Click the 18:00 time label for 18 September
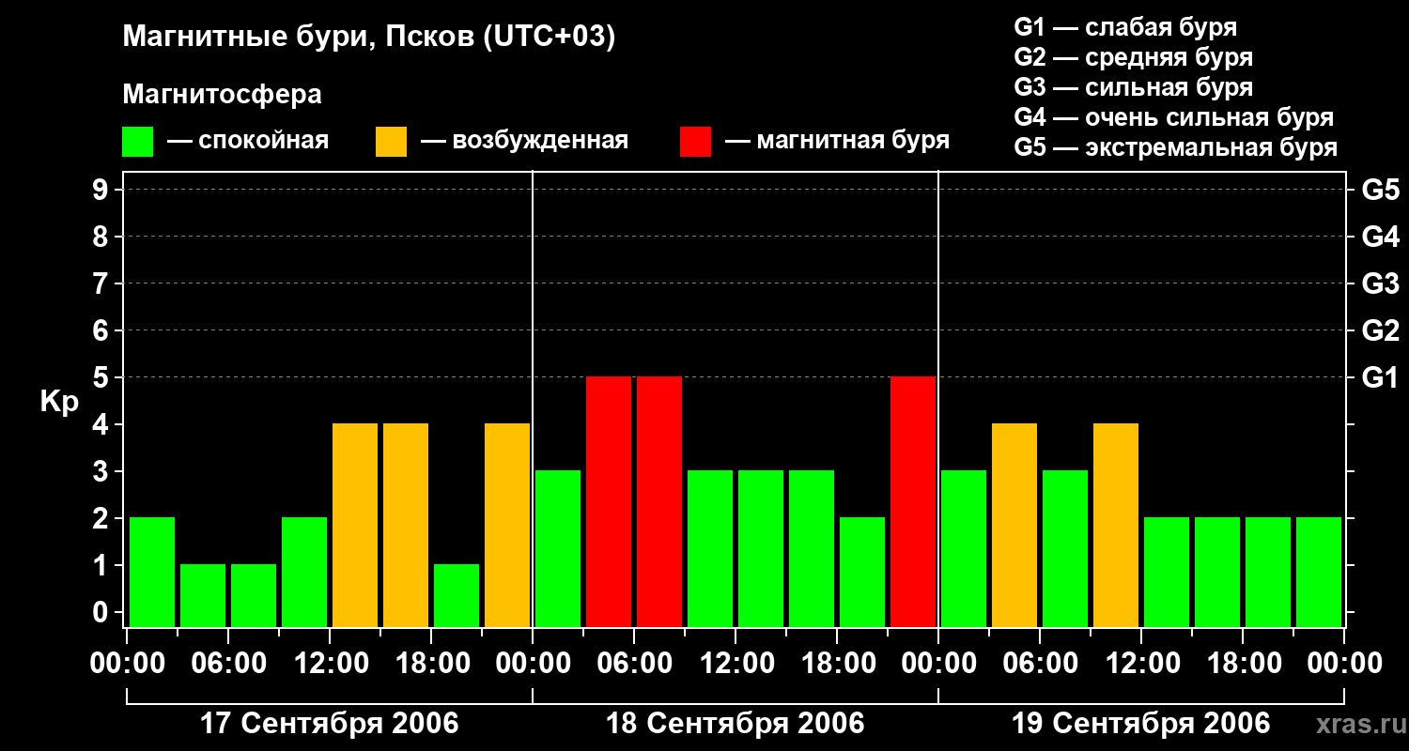1409x751 pixels. (x=837, y=664)
